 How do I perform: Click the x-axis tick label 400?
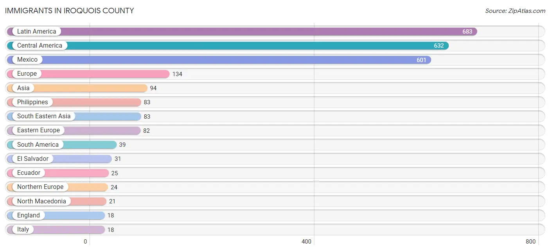click(x=306, y=242)
